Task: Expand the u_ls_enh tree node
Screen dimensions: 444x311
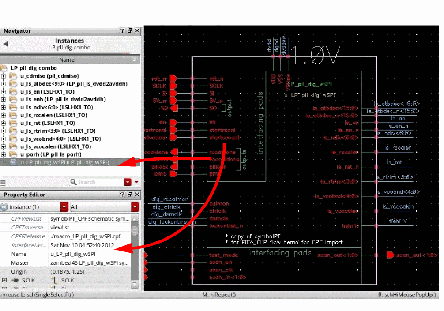Action: pyautogui.click(x=3, y=100)
